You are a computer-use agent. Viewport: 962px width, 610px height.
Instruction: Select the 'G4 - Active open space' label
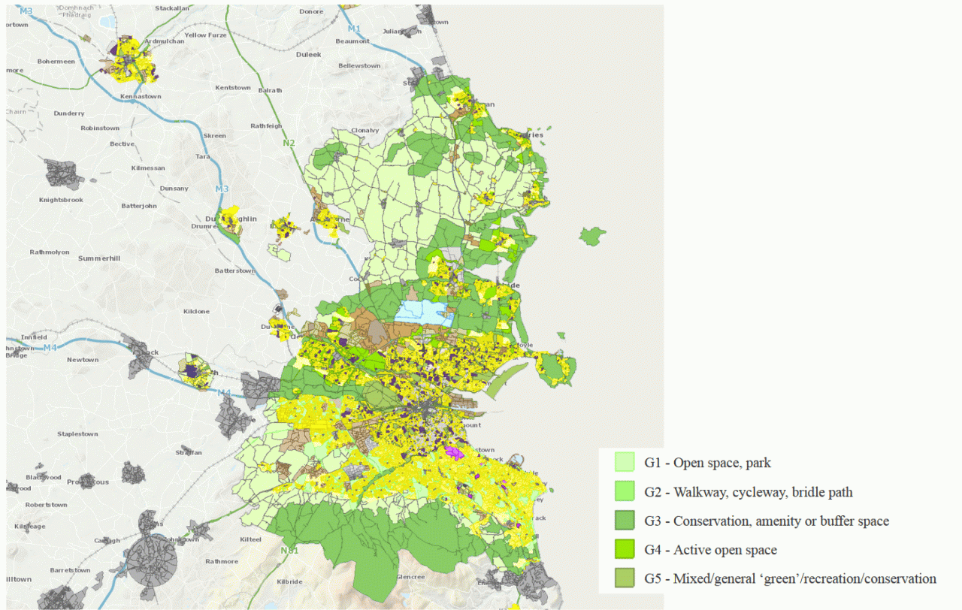(x=710, y=550)
